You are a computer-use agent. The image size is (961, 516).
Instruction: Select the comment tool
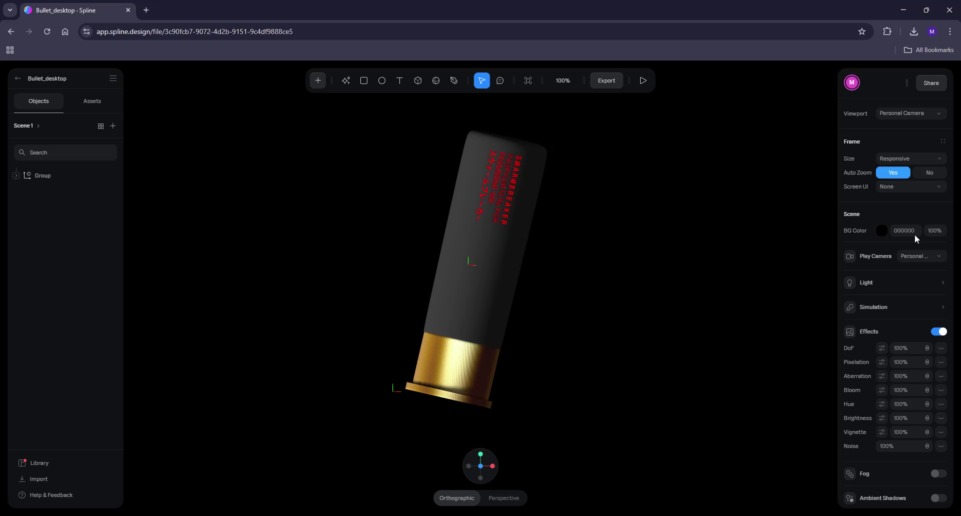click(x=501, y=80)
